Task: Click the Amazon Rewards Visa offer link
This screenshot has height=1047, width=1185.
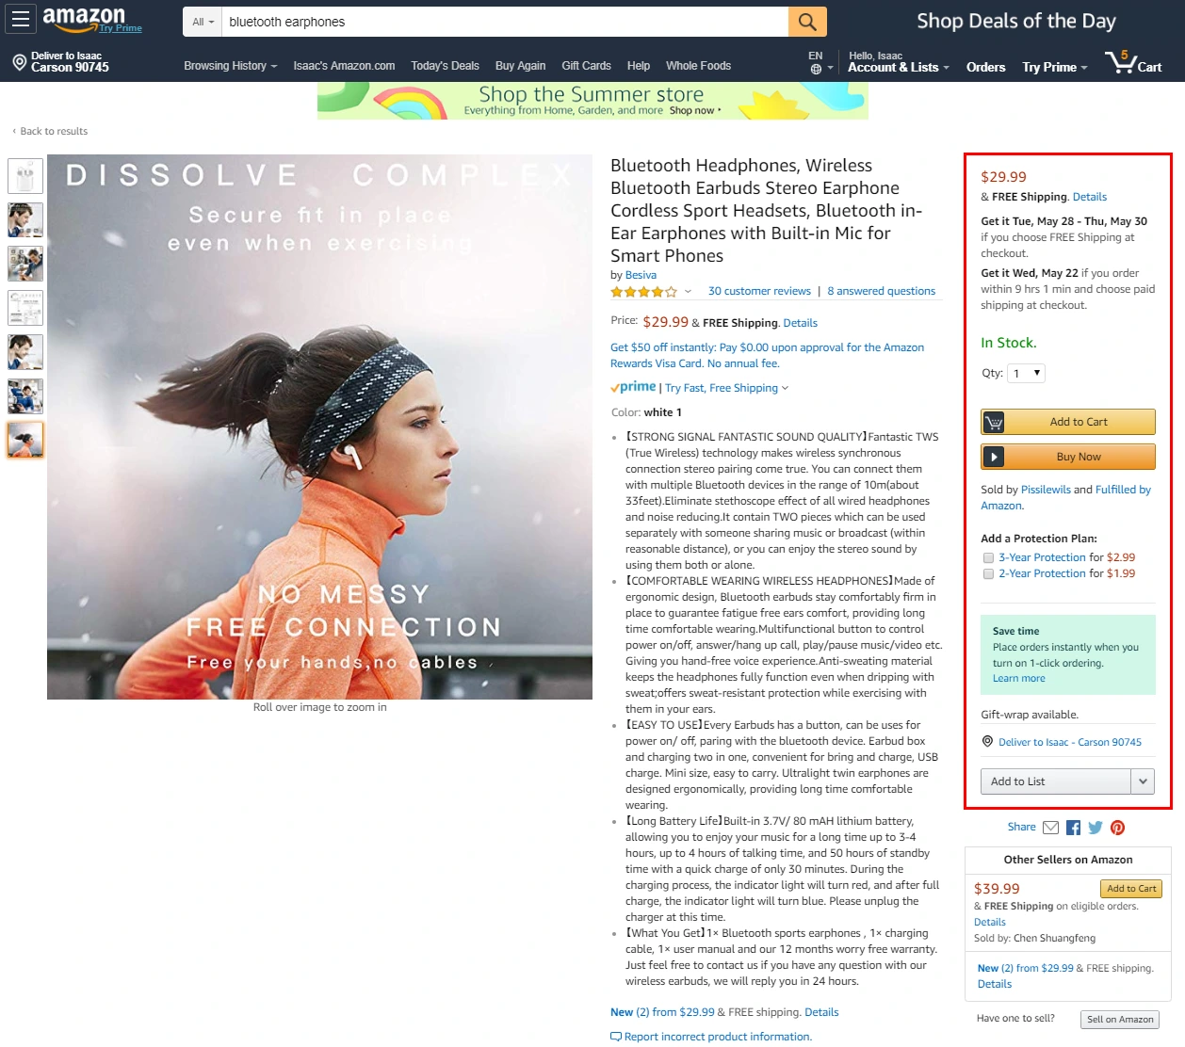Action: click(767, 355)
